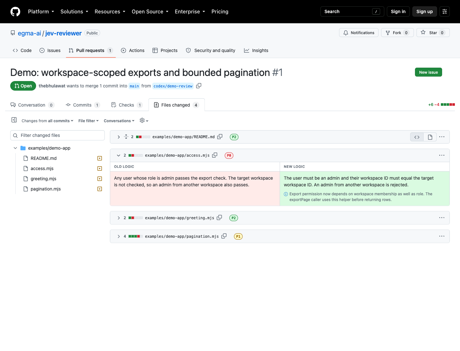Click modified indicator next to access.mjs in tree
The width and height of the screenshot is (460, 351).
tap(100, 168)
